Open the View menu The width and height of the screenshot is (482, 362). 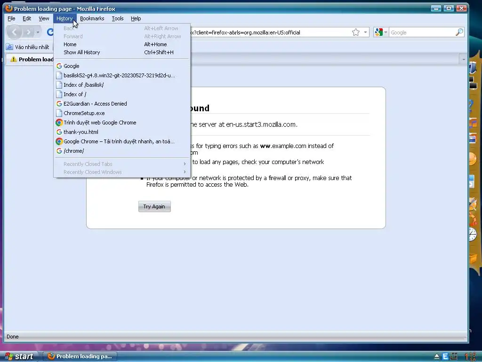click(x=44, y=18)
